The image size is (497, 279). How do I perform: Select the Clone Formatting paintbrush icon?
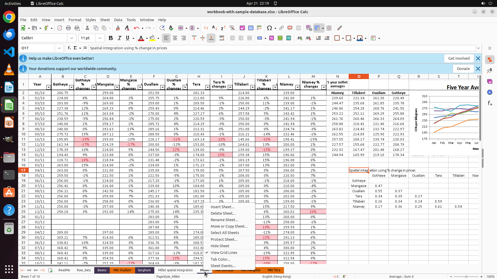(x=118, y=28)
